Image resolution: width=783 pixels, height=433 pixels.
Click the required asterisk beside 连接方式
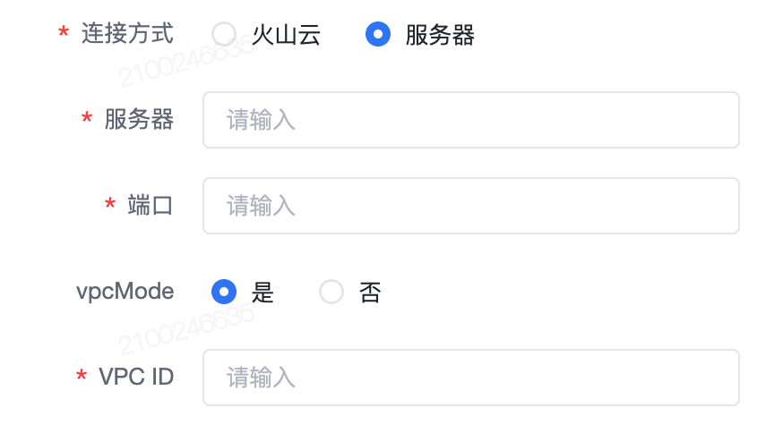pos(64,35)
